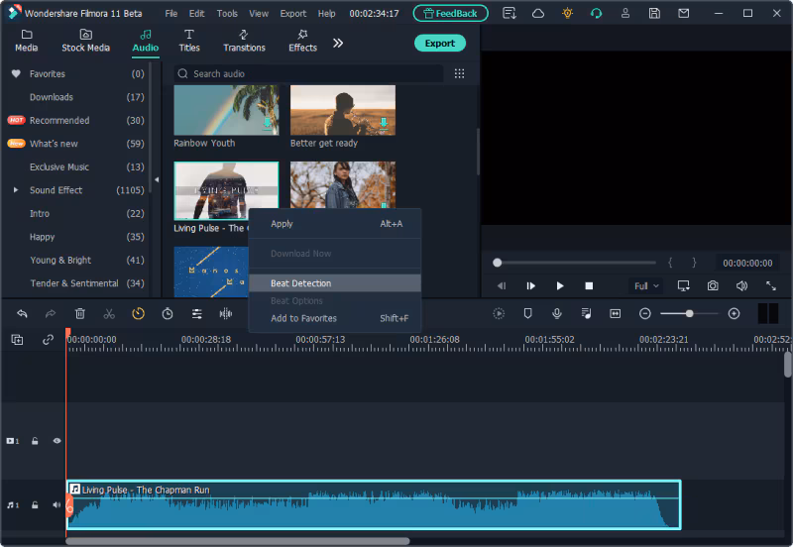Click the delete trash icon in timeline toolbar
Viewport: 793px width, 547px height.
[x=80, y=313]
